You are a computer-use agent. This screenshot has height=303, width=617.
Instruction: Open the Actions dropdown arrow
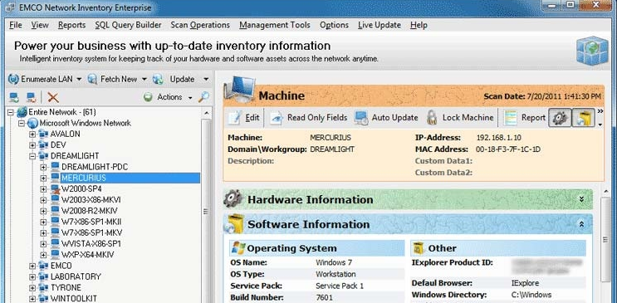[190, 98]
